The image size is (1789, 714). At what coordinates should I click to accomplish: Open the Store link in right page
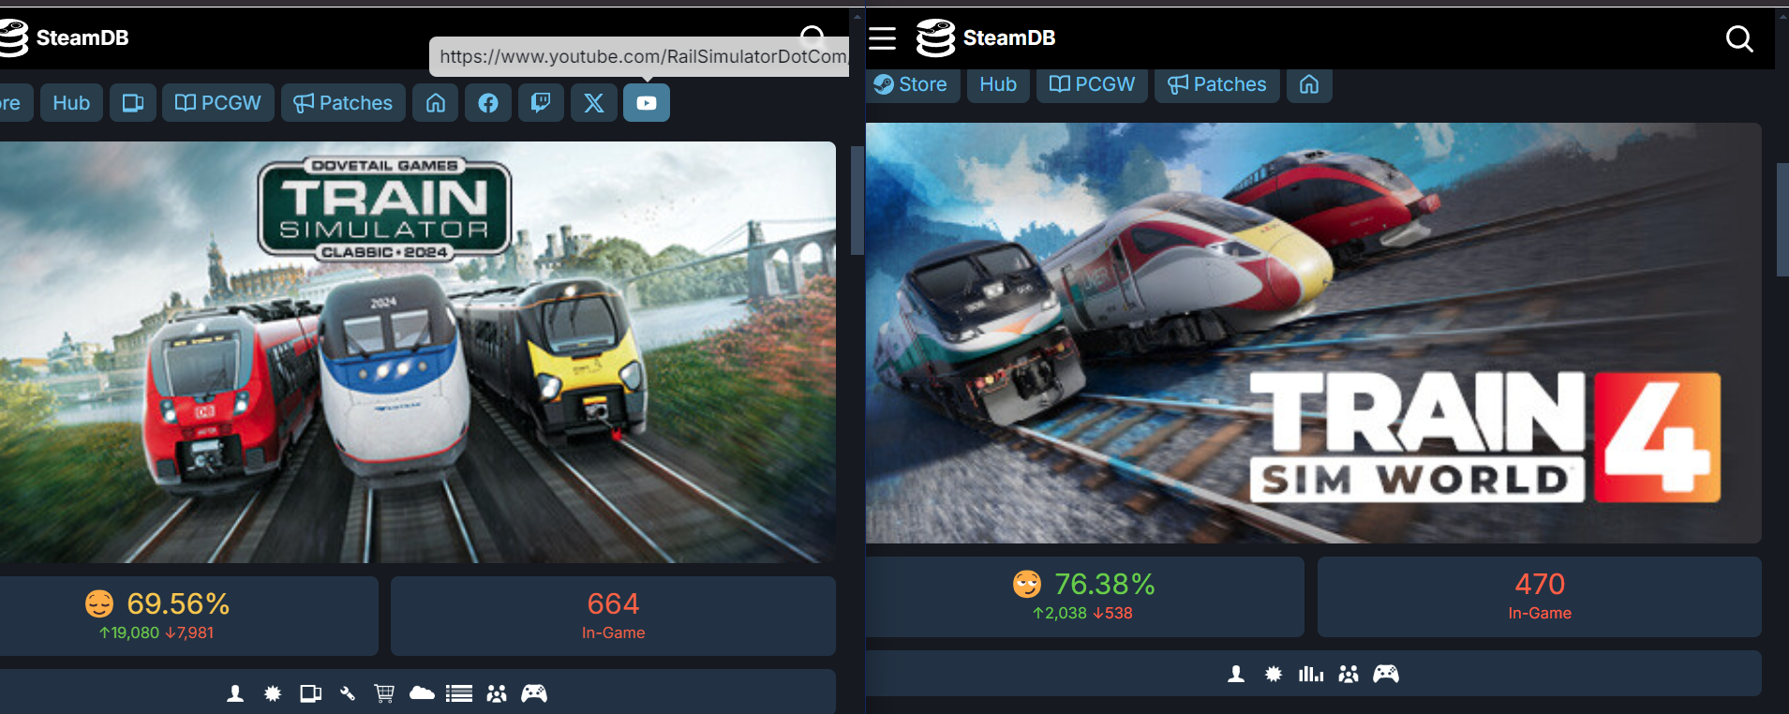pyautogui.click(x=912, y=84)
